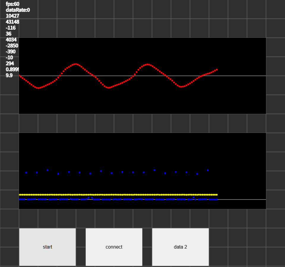Click the -116 debug value
285x267 pixels.
11,28
